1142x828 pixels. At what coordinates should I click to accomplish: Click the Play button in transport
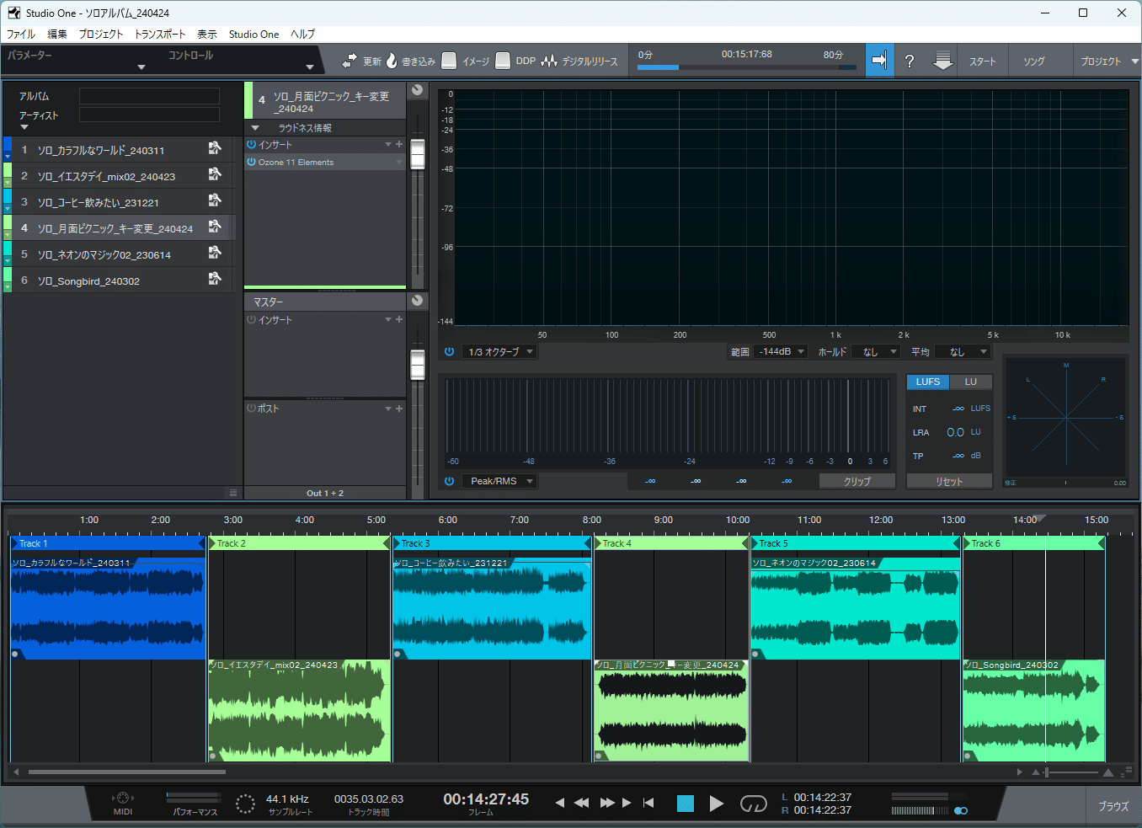point(716,804)
